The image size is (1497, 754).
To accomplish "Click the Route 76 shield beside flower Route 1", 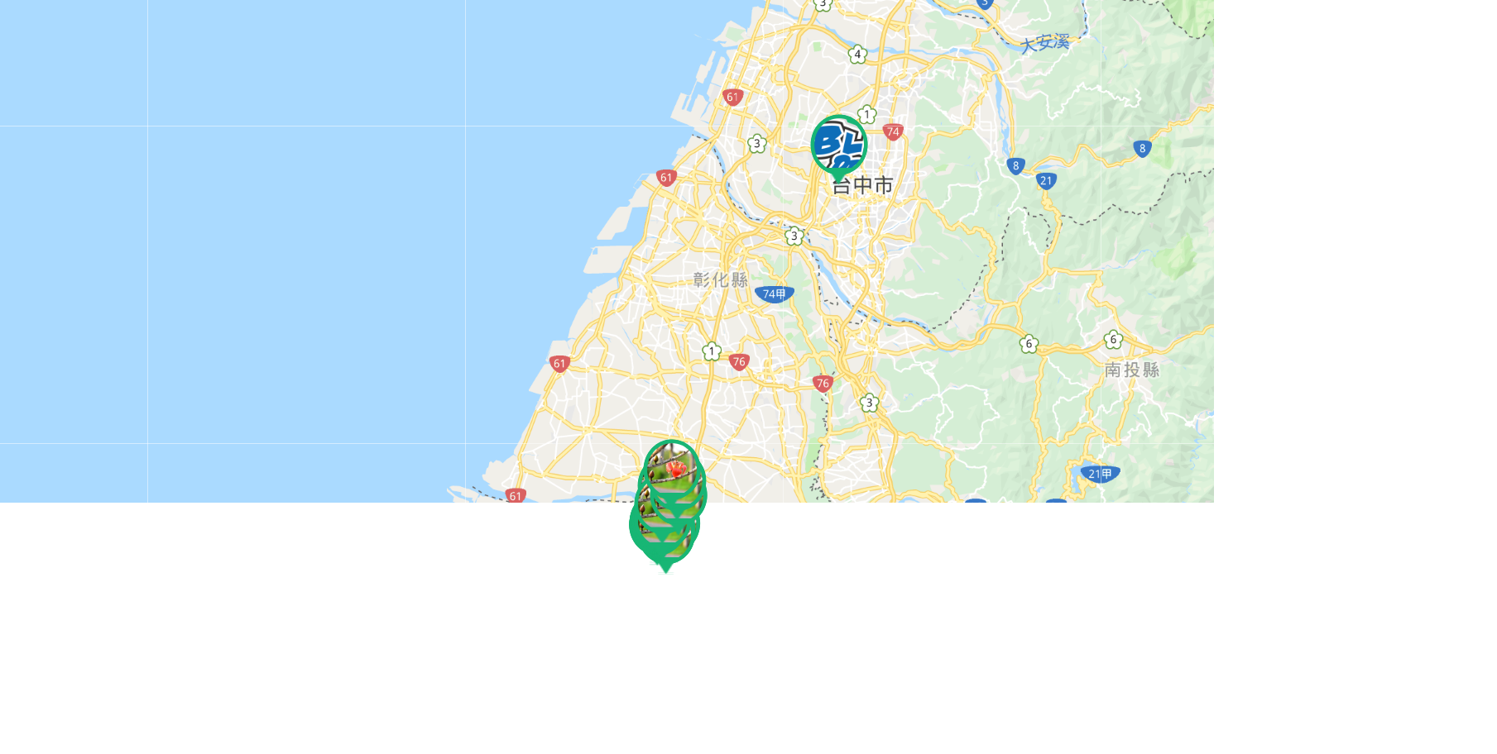I will pos(739,362).
